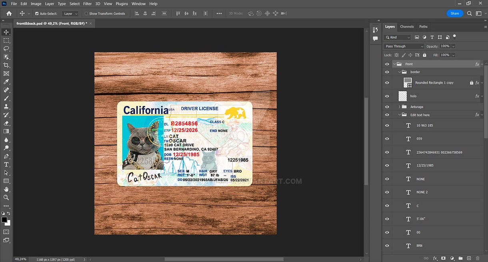This screenshot has width=488, height=262.
Task: Select the Rectangle shape tool
Action: (x=6, y=181)
